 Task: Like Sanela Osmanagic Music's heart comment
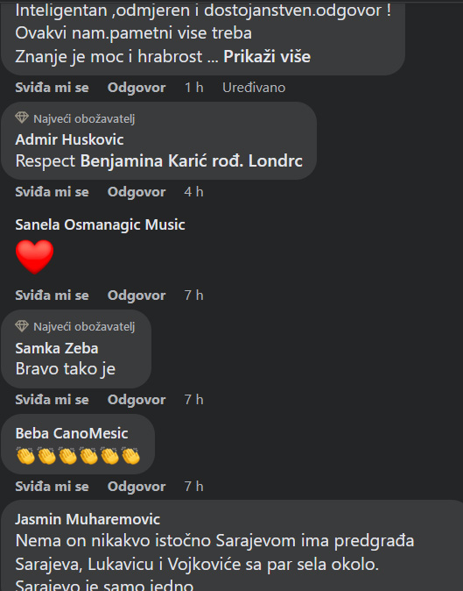pos(52,295)
